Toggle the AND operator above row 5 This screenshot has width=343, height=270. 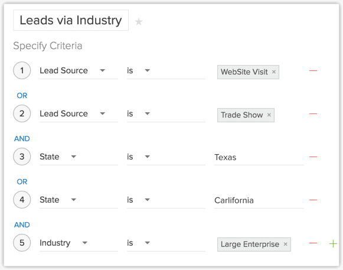click(x=22, y=225)
